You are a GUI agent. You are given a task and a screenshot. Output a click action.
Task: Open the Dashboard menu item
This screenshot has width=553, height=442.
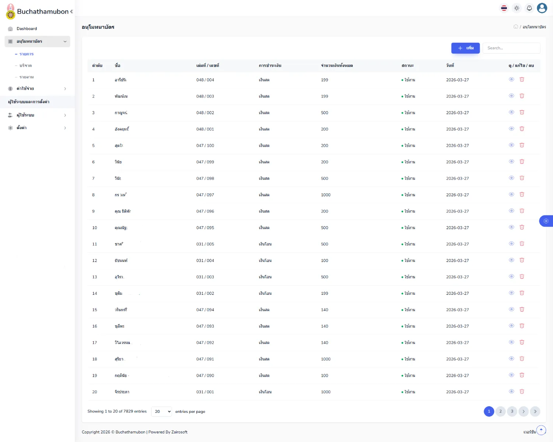click(x=27, y=29)
